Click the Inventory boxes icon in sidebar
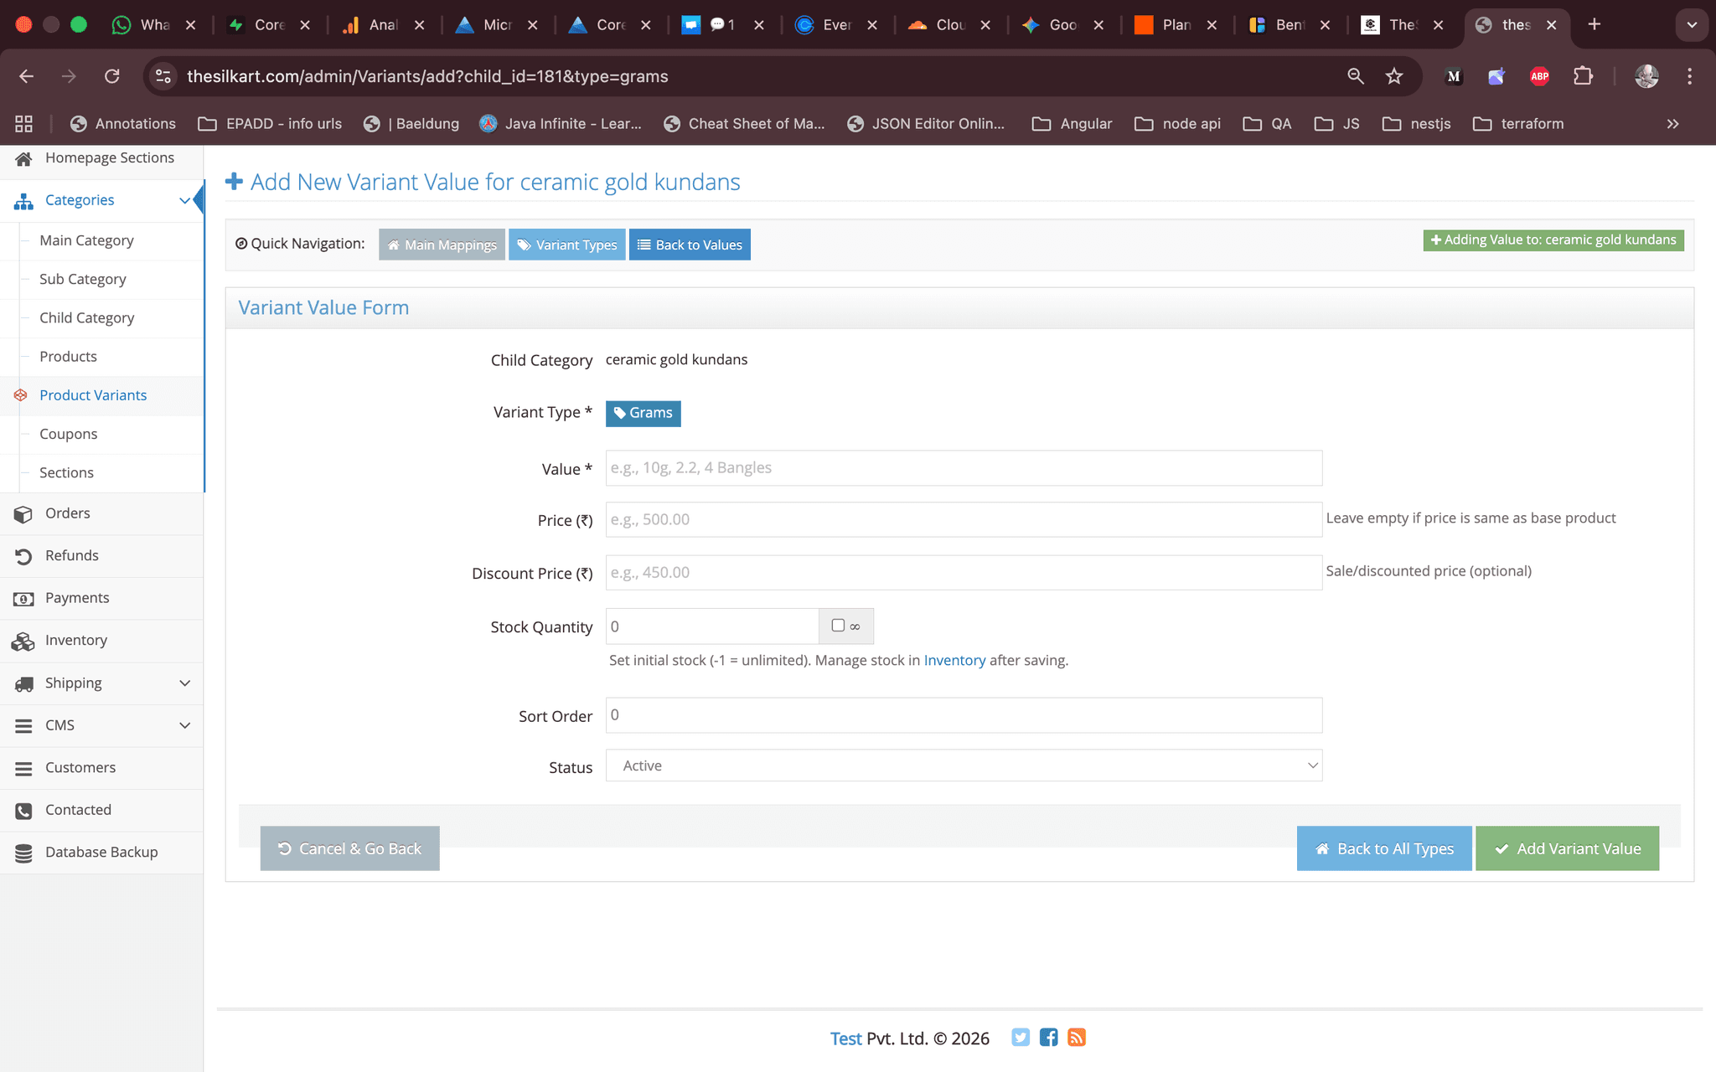The width and height of the screenshot is (1716, 1072). point(23,641)
